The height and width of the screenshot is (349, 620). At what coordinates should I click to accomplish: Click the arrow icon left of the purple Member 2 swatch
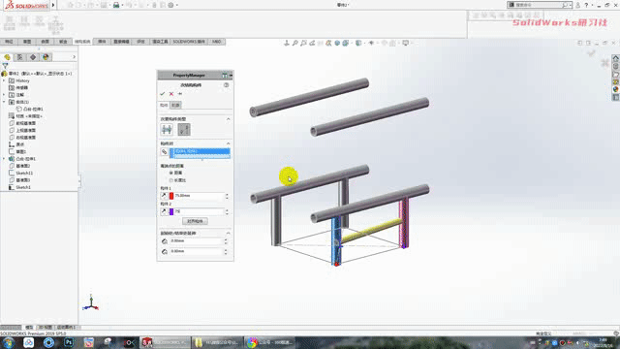pos(164,211)
